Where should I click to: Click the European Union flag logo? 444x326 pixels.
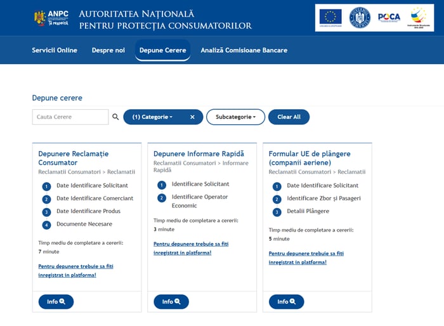[x=330, y=18]
